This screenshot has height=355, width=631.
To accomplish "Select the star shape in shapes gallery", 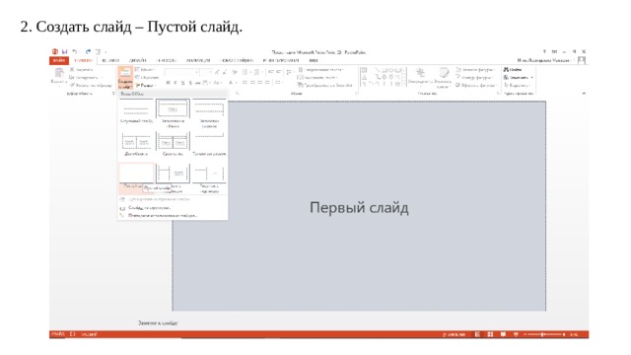I will coord(397,84).
